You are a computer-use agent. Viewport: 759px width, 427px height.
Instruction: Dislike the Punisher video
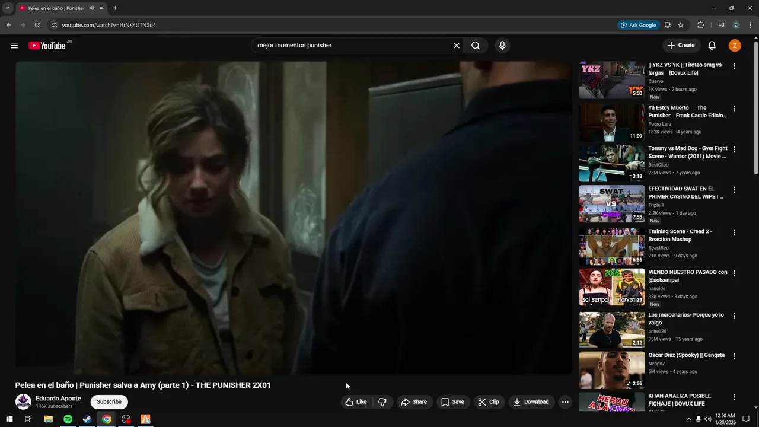(x=382, y=402)
